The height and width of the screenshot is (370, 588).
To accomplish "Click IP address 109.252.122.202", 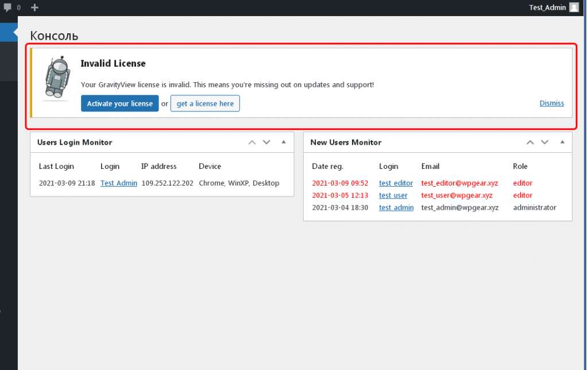I will coord(167,183).
